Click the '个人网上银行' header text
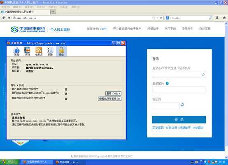 (60, 29)
